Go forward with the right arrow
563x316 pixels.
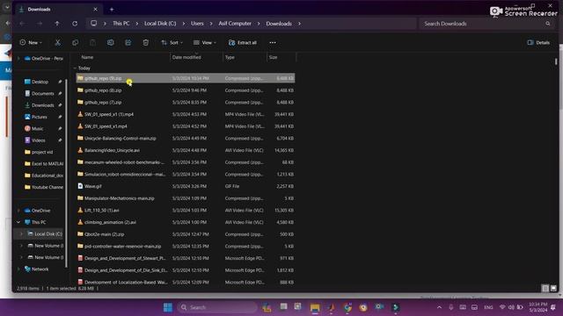click(40, 24)
